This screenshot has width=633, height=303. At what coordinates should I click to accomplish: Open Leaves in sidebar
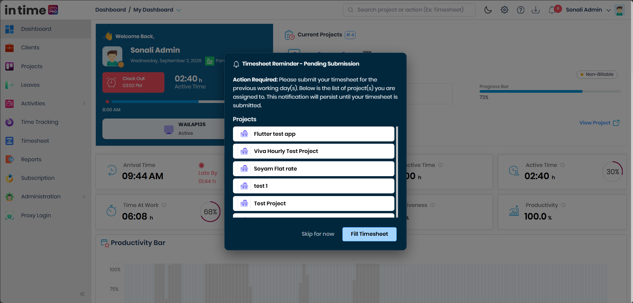[x=46, y=85]
